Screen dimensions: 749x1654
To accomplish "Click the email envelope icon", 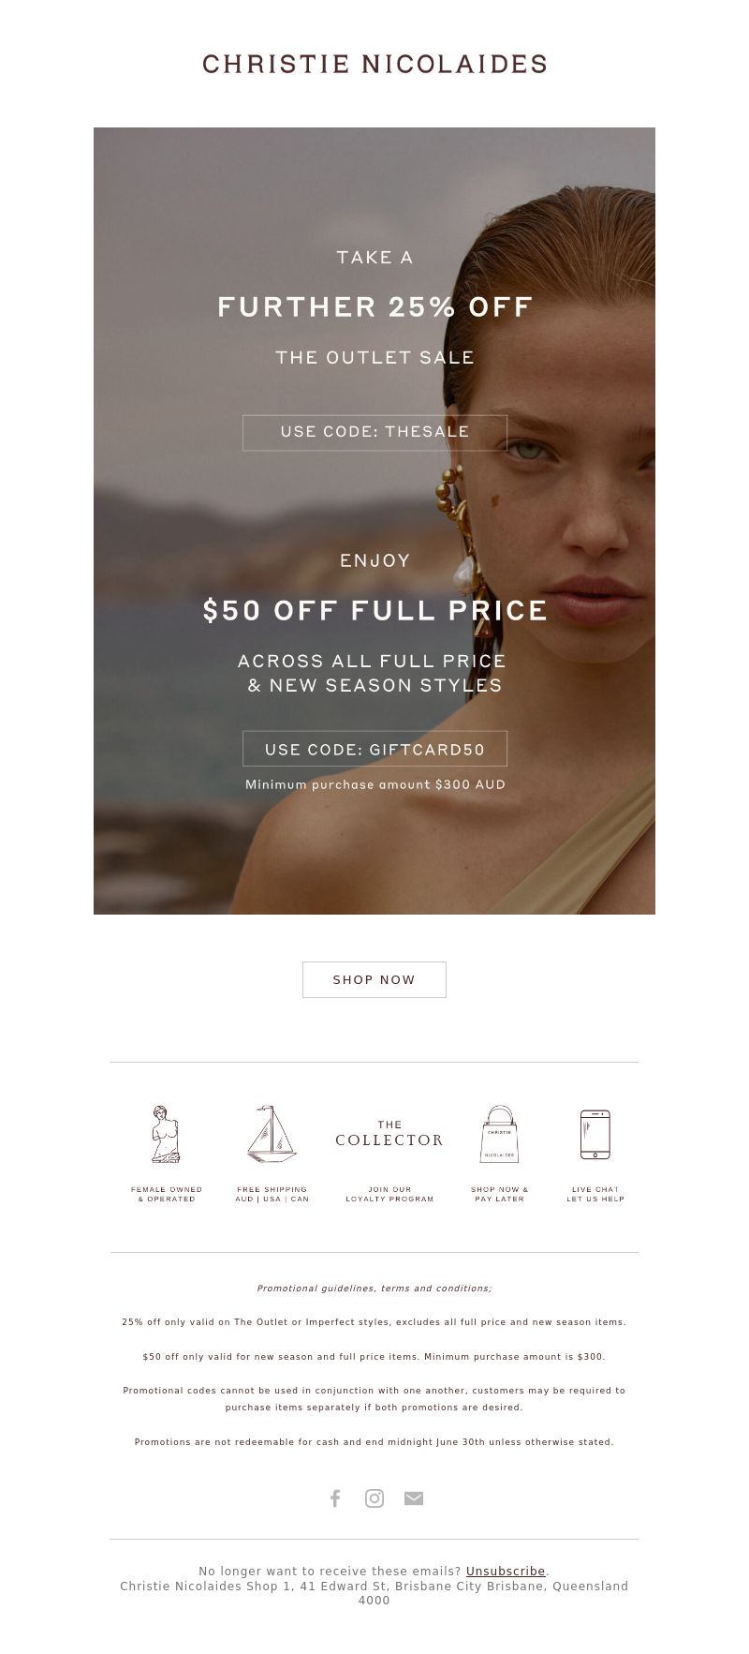I will click(414, 1498).
